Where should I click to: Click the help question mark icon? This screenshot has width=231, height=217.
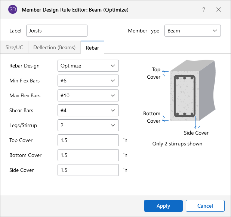coord(204,10)
